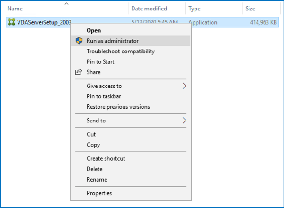Open Properties from the context menu
The height and width of the screenshot is (208, 284).
(x=99, y=193)
